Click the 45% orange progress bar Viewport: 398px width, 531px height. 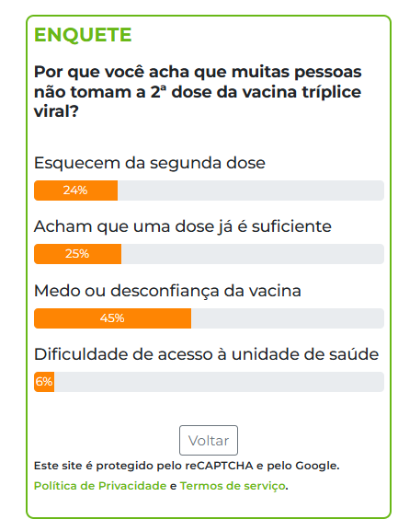coord(113,318)
